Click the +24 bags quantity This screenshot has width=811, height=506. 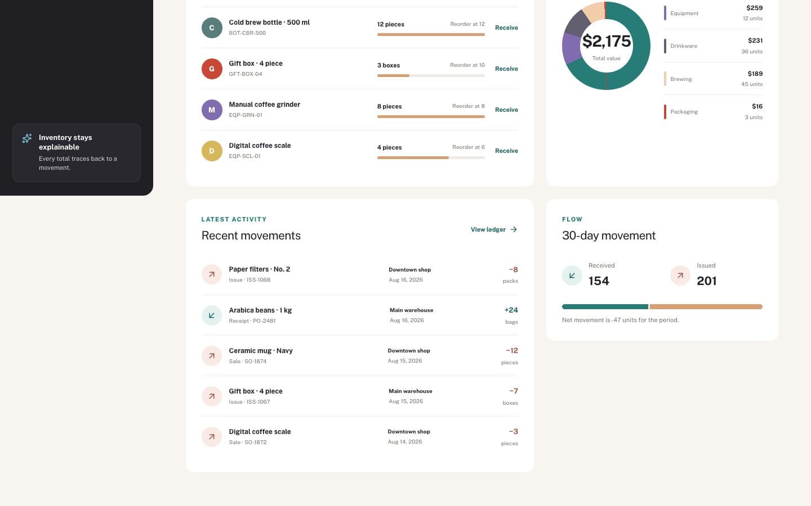(x=511, y=315)
